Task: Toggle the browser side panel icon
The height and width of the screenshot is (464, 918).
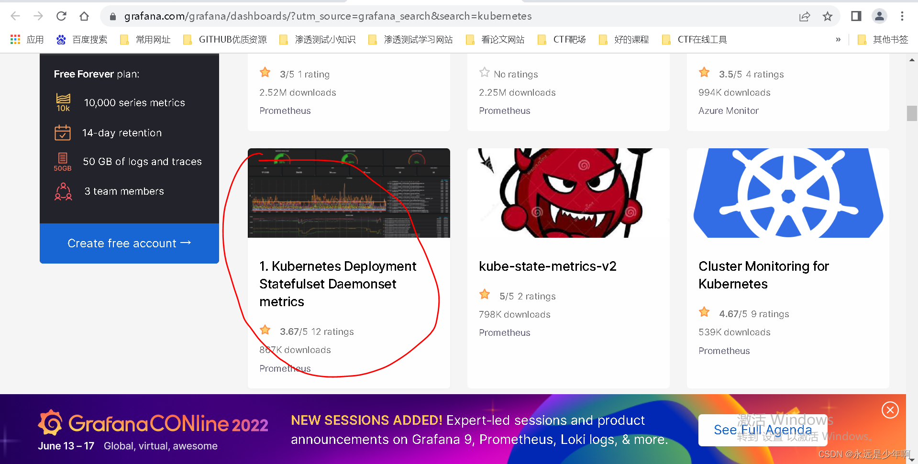Action: coord(856,16)
